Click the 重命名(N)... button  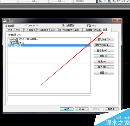point(104,51)
